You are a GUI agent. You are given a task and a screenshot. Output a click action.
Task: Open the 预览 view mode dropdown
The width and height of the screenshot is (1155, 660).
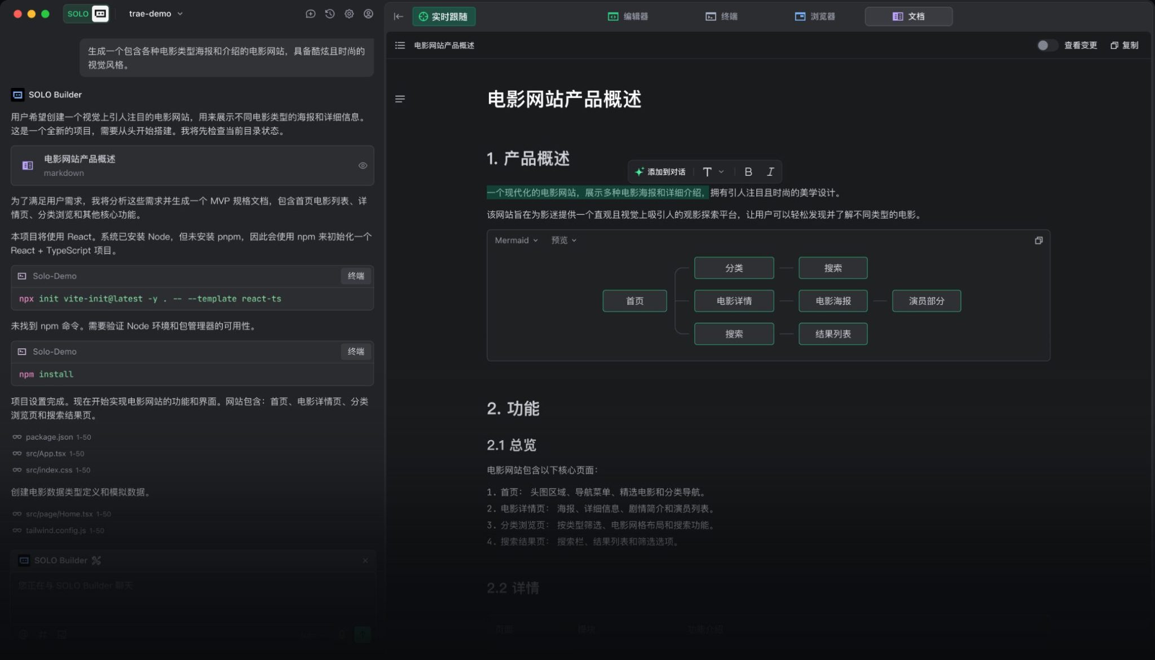click(x=563, y=240)
